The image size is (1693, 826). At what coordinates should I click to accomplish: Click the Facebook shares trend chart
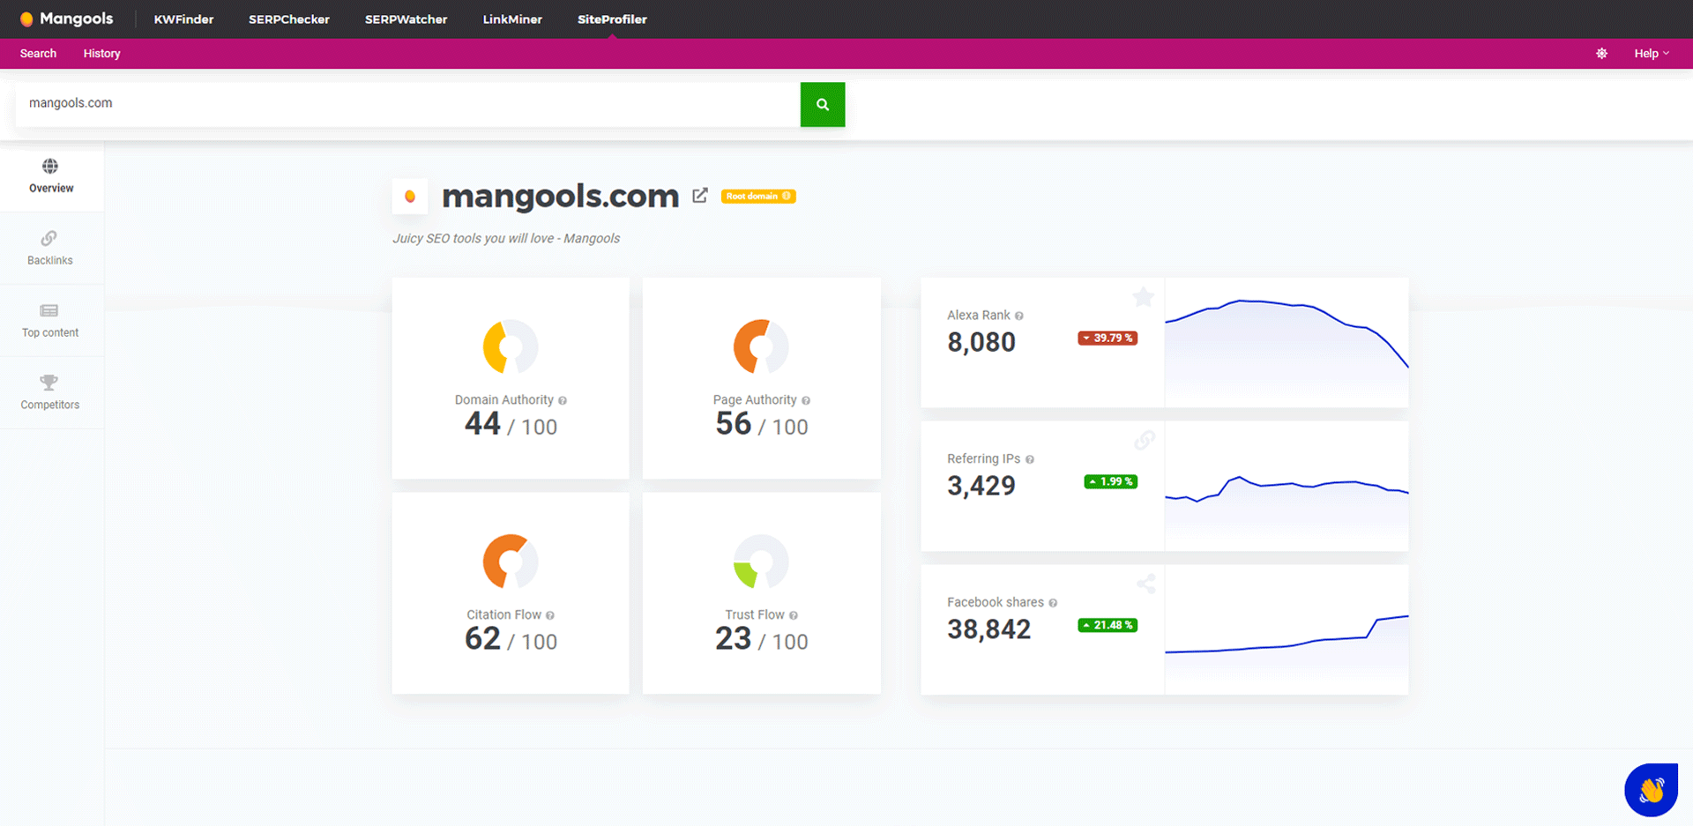1287,630
